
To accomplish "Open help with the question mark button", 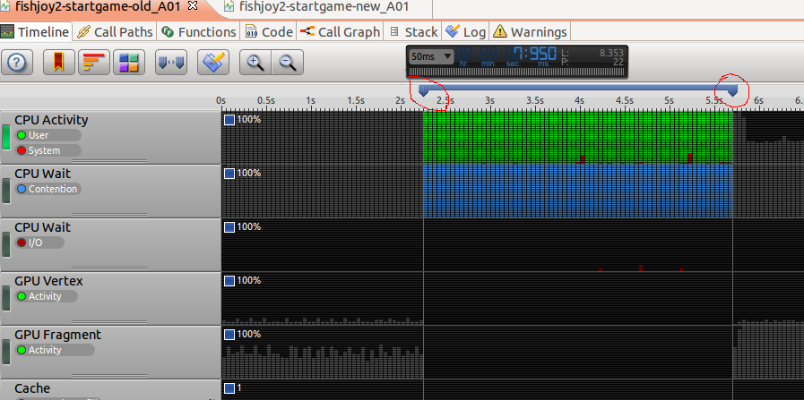I will 19,63.
